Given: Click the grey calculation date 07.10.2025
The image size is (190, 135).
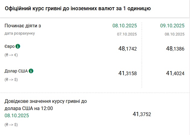Looking at the screenshot, I should click(x=127, y=34).
